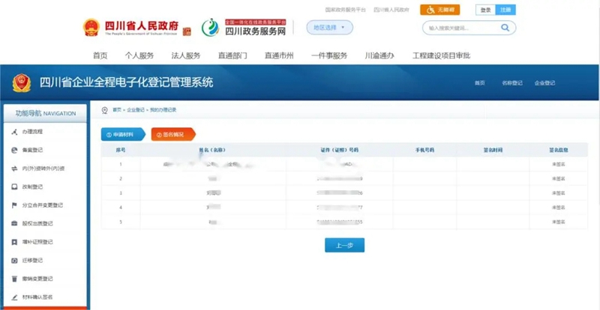Click the Sichuan government national emblem logo
Screen dimensions: 600x310
[x=91, y=28]
